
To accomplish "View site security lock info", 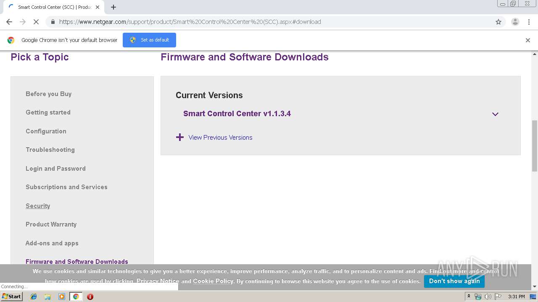I will (x=53, y=22).
